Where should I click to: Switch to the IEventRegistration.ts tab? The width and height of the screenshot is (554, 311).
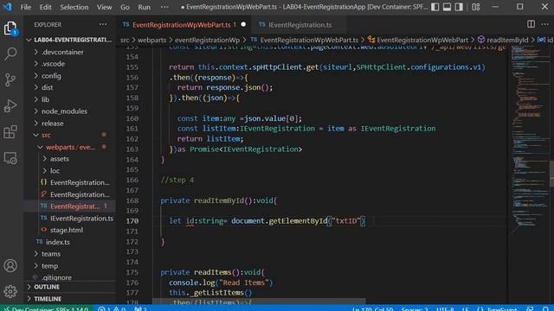click(x=300, y=25)
